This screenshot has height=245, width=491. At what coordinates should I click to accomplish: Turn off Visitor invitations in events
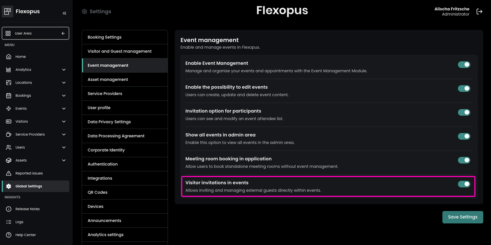tap(464, 184)
